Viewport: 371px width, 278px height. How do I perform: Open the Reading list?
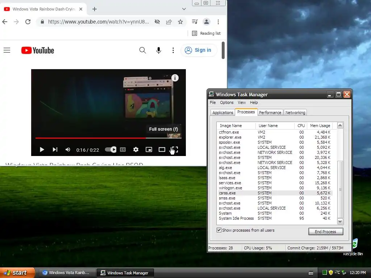206,33
